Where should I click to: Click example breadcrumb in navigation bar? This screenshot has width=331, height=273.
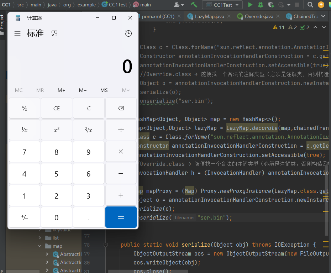(86, 5)
